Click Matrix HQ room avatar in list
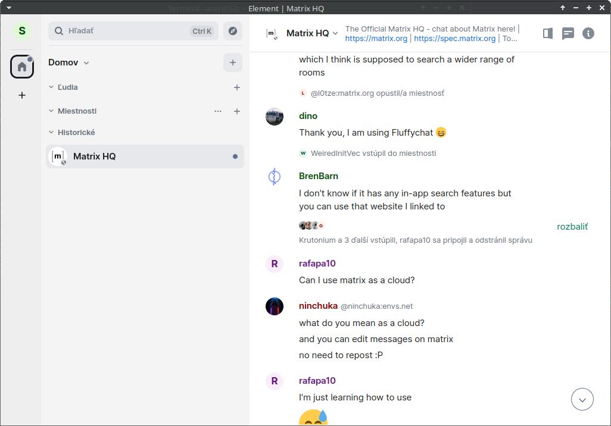 (58, 156)
